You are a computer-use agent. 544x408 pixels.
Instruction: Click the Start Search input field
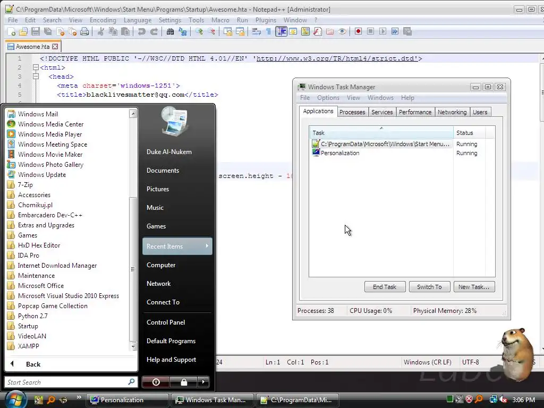[x=71, y=382]
